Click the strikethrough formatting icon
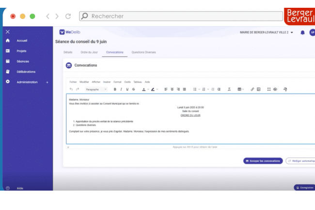The height and width of the screenshot is (210, 315). point(133,89)
